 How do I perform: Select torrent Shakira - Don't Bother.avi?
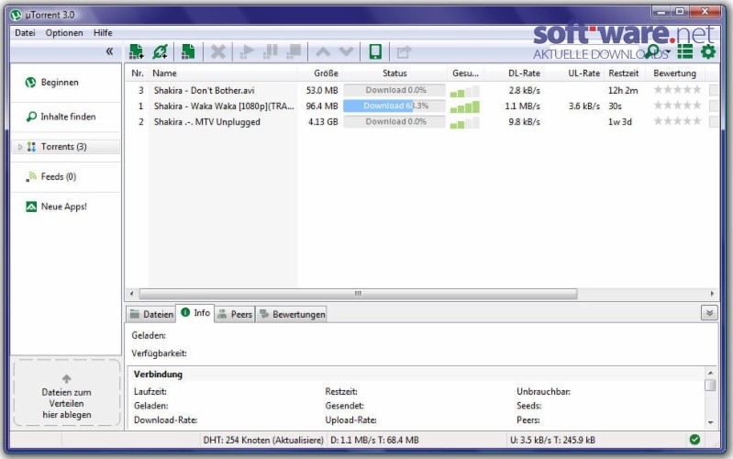[205, 90]
